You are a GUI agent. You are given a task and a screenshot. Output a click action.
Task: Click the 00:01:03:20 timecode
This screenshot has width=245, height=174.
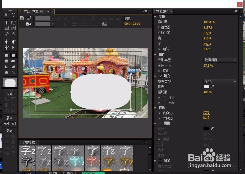tap(132, 24)
